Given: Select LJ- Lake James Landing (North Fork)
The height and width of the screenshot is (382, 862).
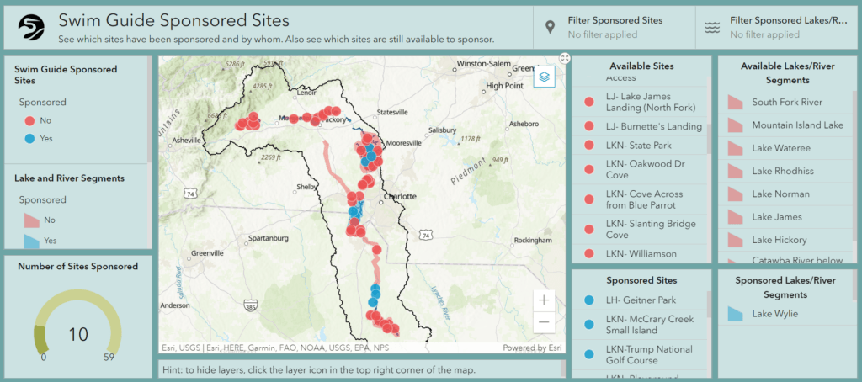Looking at the screenshot, I should [641, 102].
